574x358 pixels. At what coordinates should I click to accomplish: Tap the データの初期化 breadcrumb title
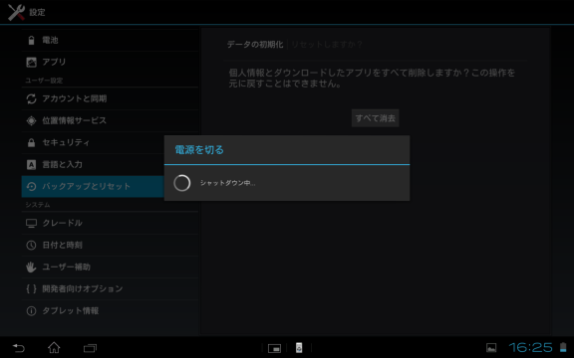pyautogui.click(x=255, y=45)
